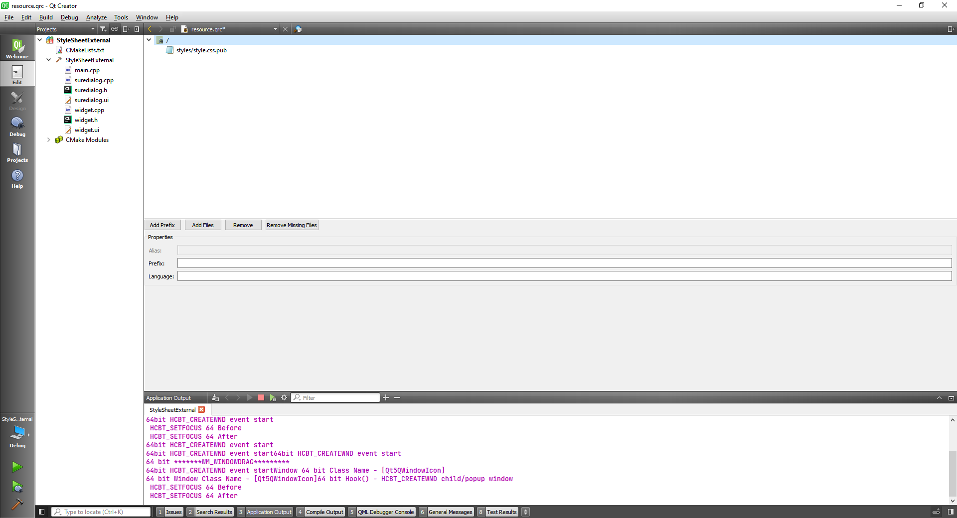Select widget.cpp file
This screenshot has height=518, width=957.
89,110
